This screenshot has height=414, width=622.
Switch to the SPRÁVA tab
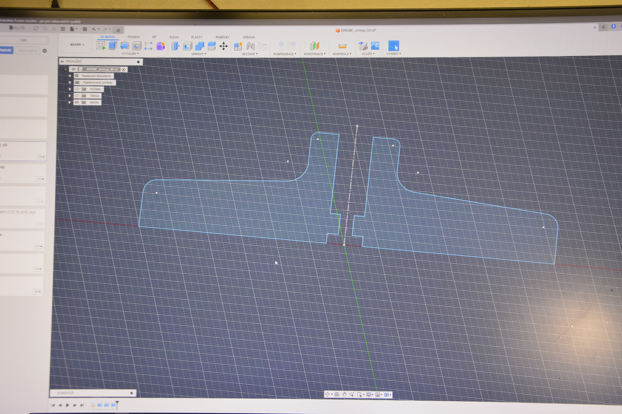(248, 37)
